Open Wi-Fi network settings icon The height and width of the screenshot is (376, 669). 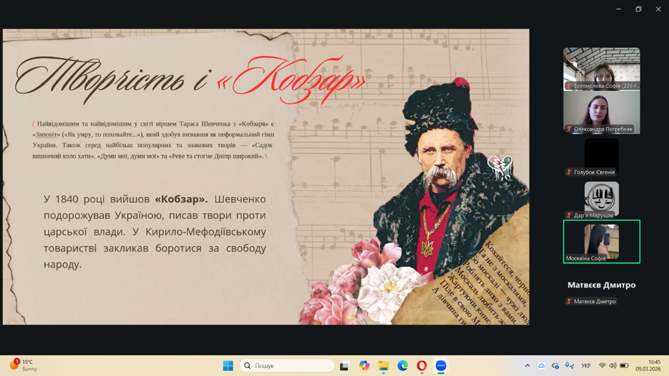pos(602,365)
